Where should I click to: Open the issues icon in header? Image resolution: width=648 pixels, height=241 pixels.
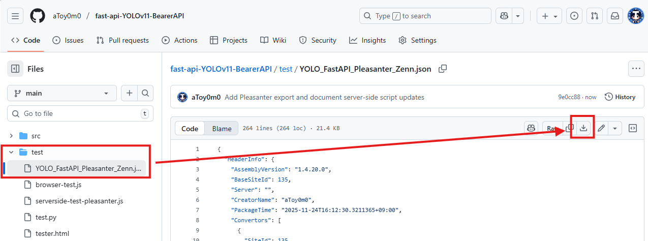574,16
